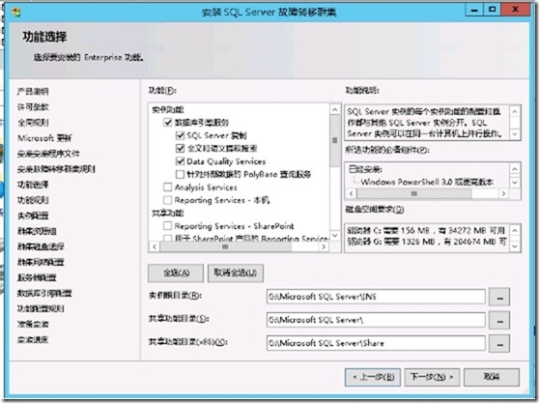539x403 pixels.
Task: Maximize the SQL Server setup window
Action: click(x=492, y=10)
